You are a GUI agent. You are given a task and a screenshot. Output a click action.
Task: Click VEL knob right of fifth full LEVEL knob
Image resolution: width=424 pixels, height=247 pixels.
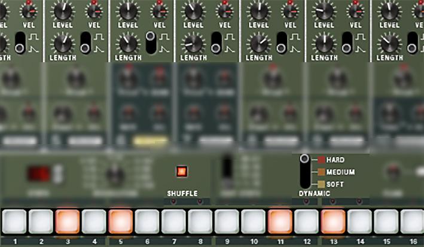pyautogui.click(x=356, y=11)
